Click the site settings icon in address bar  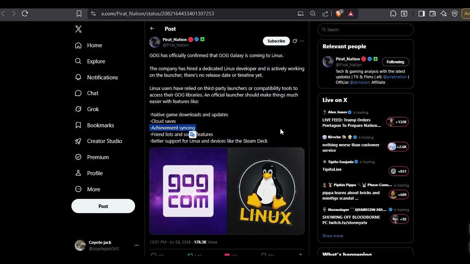point(93,14)
